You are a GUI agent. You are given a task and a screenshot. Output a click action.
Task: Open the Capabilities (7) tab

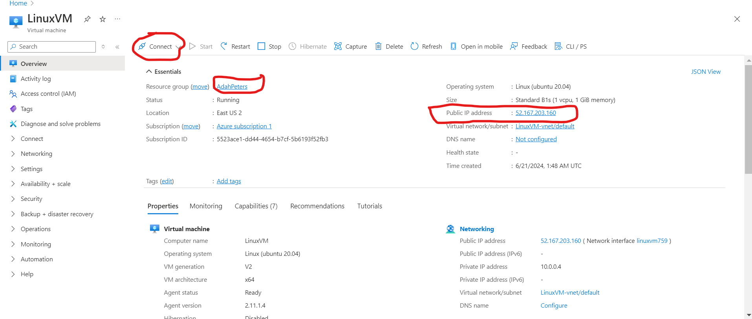click(256, 206)
